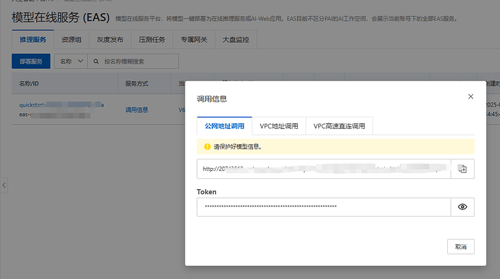The image size is (500, 279).
Task: Open the 专属网关 tab
Action: 194,40
